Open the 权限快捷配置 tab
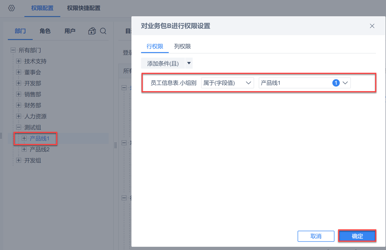This screenshot has width=386, height=250. click(x=84, y=8)
